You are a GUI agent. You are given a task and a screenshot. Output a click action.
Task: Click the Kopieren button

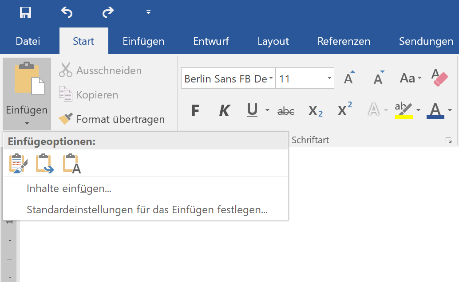(x=89, y=94)
